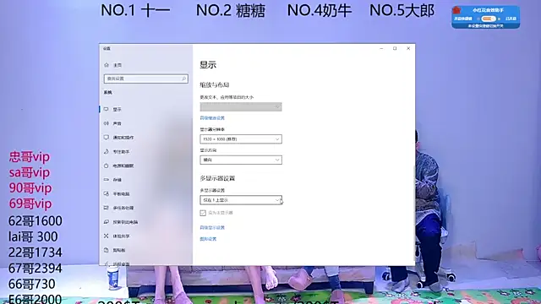Open Multitasking (多任务处理) icon
Image resolution: width=541 pixels, height=304 pixels.
point(107,208)
